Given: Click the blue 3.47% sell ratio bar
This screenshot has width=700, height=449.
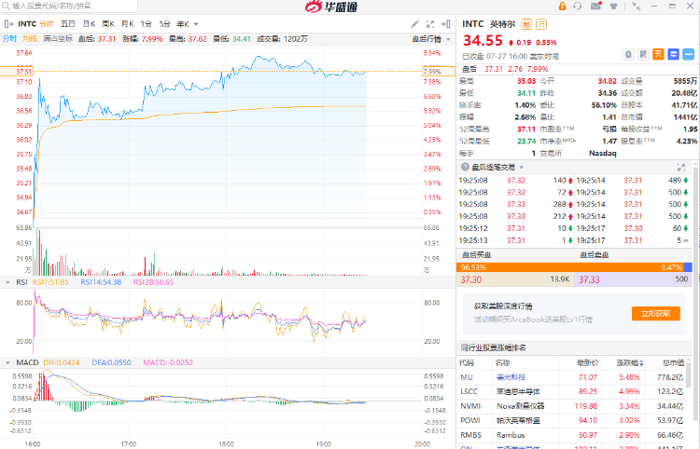Looking at the screenshot, I should [x=688, y=267].
